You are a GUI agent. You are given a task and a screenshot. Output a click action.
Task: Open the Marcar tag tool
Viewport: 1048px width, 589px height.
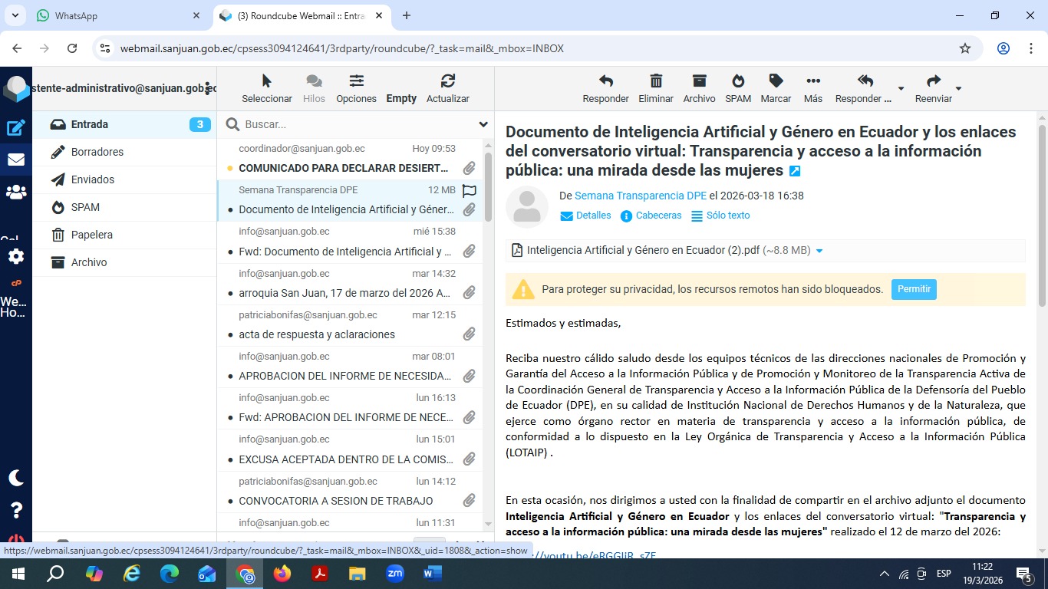point(776,81)
